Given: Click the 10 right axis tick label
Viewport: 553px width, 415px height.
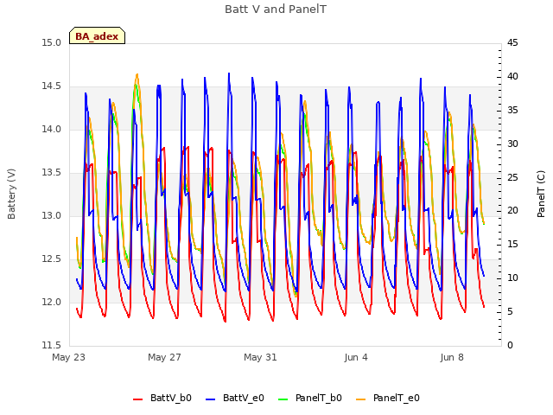Looking at the screenshot, I should [512, 278].
